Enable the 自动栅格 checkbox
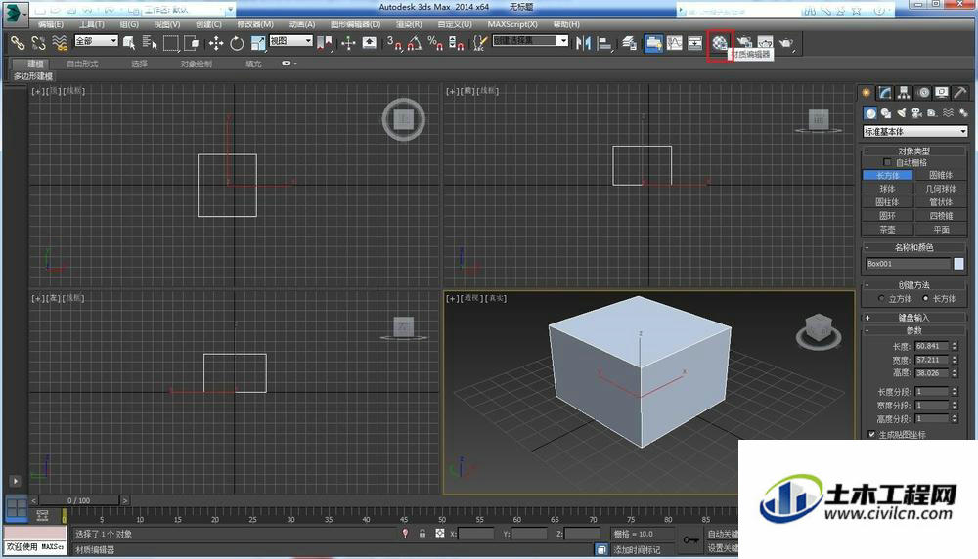978x559 pixels. (x=887, y=162)
